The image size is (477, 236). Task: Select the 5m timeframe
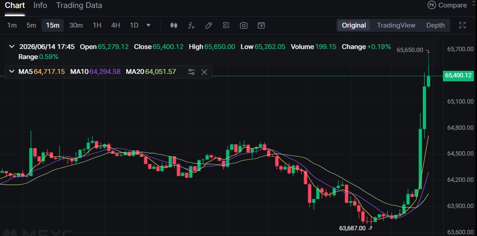click(31, 25)
